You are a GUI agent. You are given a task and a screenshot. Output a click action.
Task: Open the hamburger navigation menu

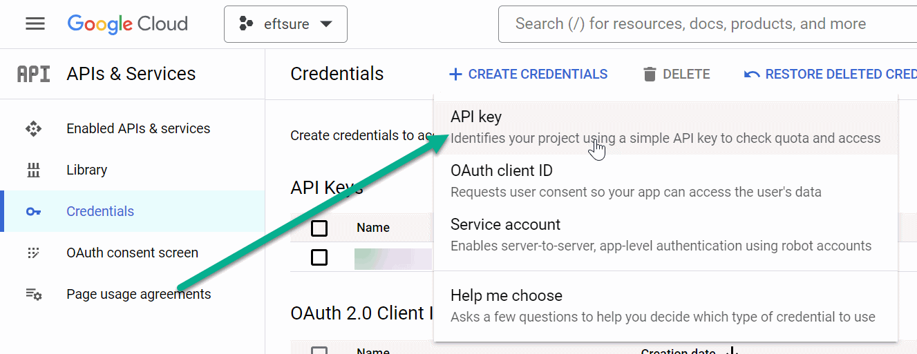click(x=35, y=24)
